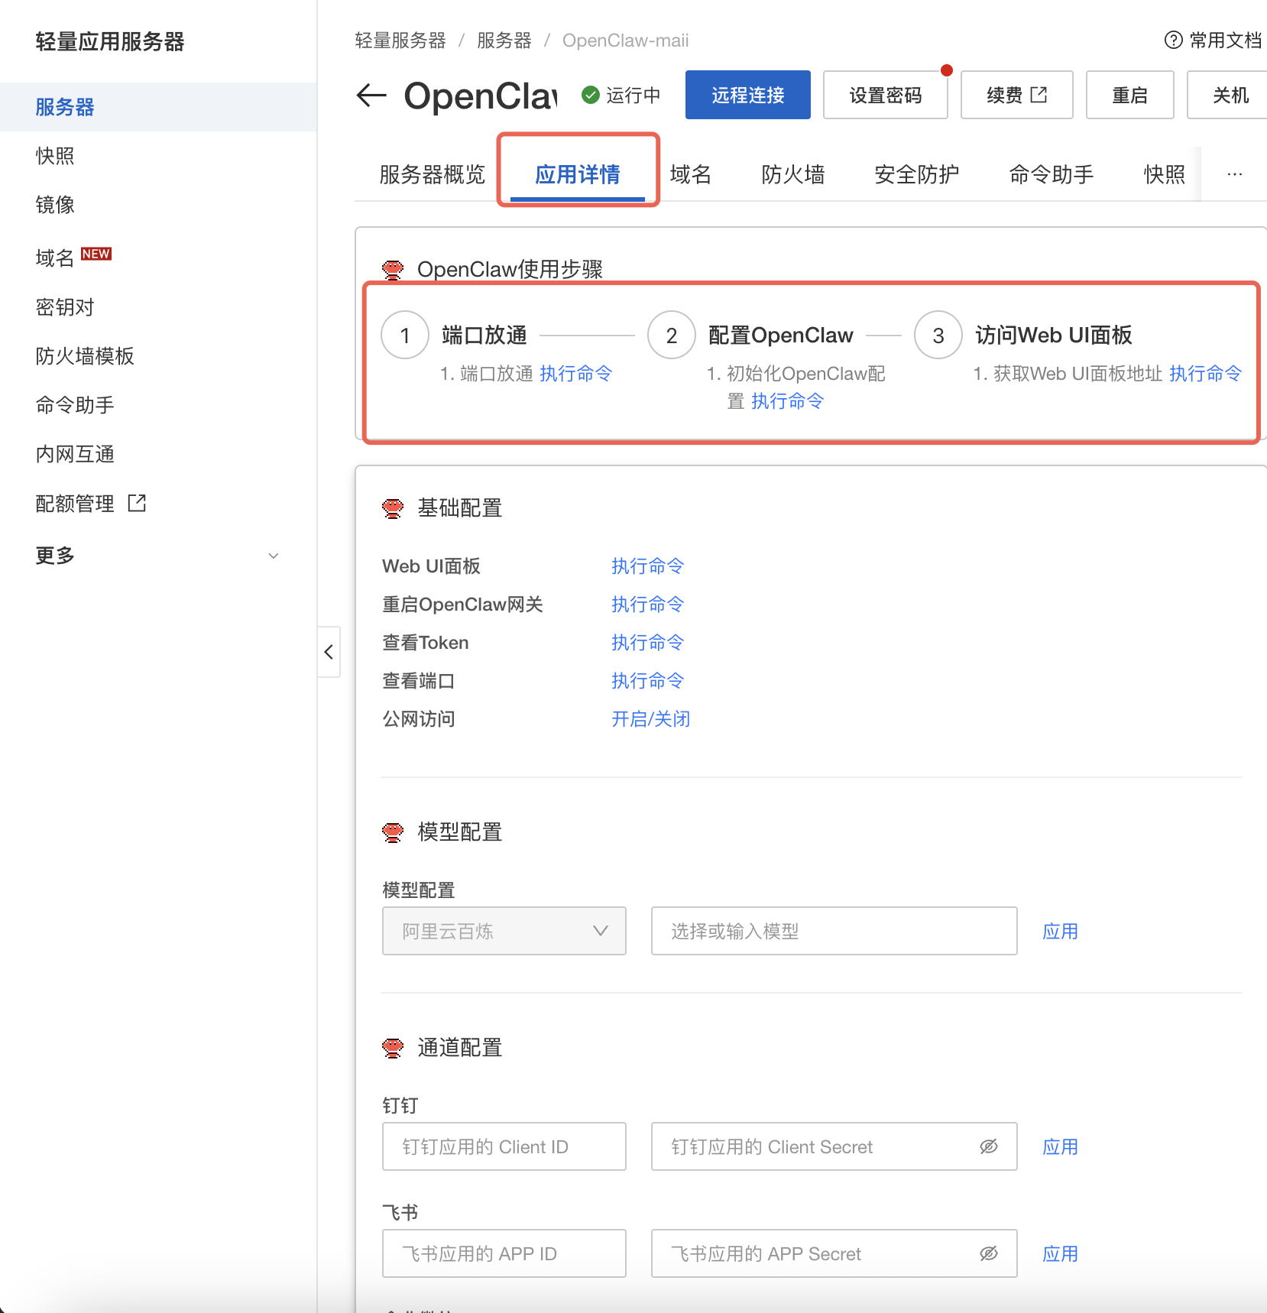This screenshot has height=1313, width=1267.
Task: Toggle visibility of 钉钉 Client Secret
Action: point(988,1146)
